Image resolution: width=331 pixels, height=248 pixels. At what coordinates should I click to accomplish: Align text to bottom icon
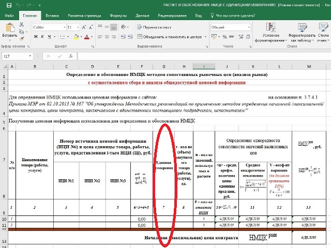pyautogui.click(x=114, y=27)
